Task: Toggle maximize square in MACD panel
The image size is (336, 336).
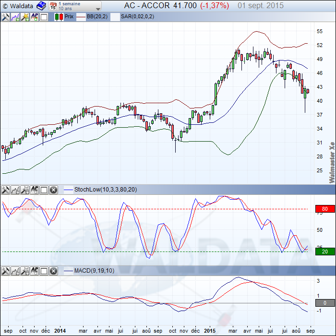Action: tap(44, 271)
